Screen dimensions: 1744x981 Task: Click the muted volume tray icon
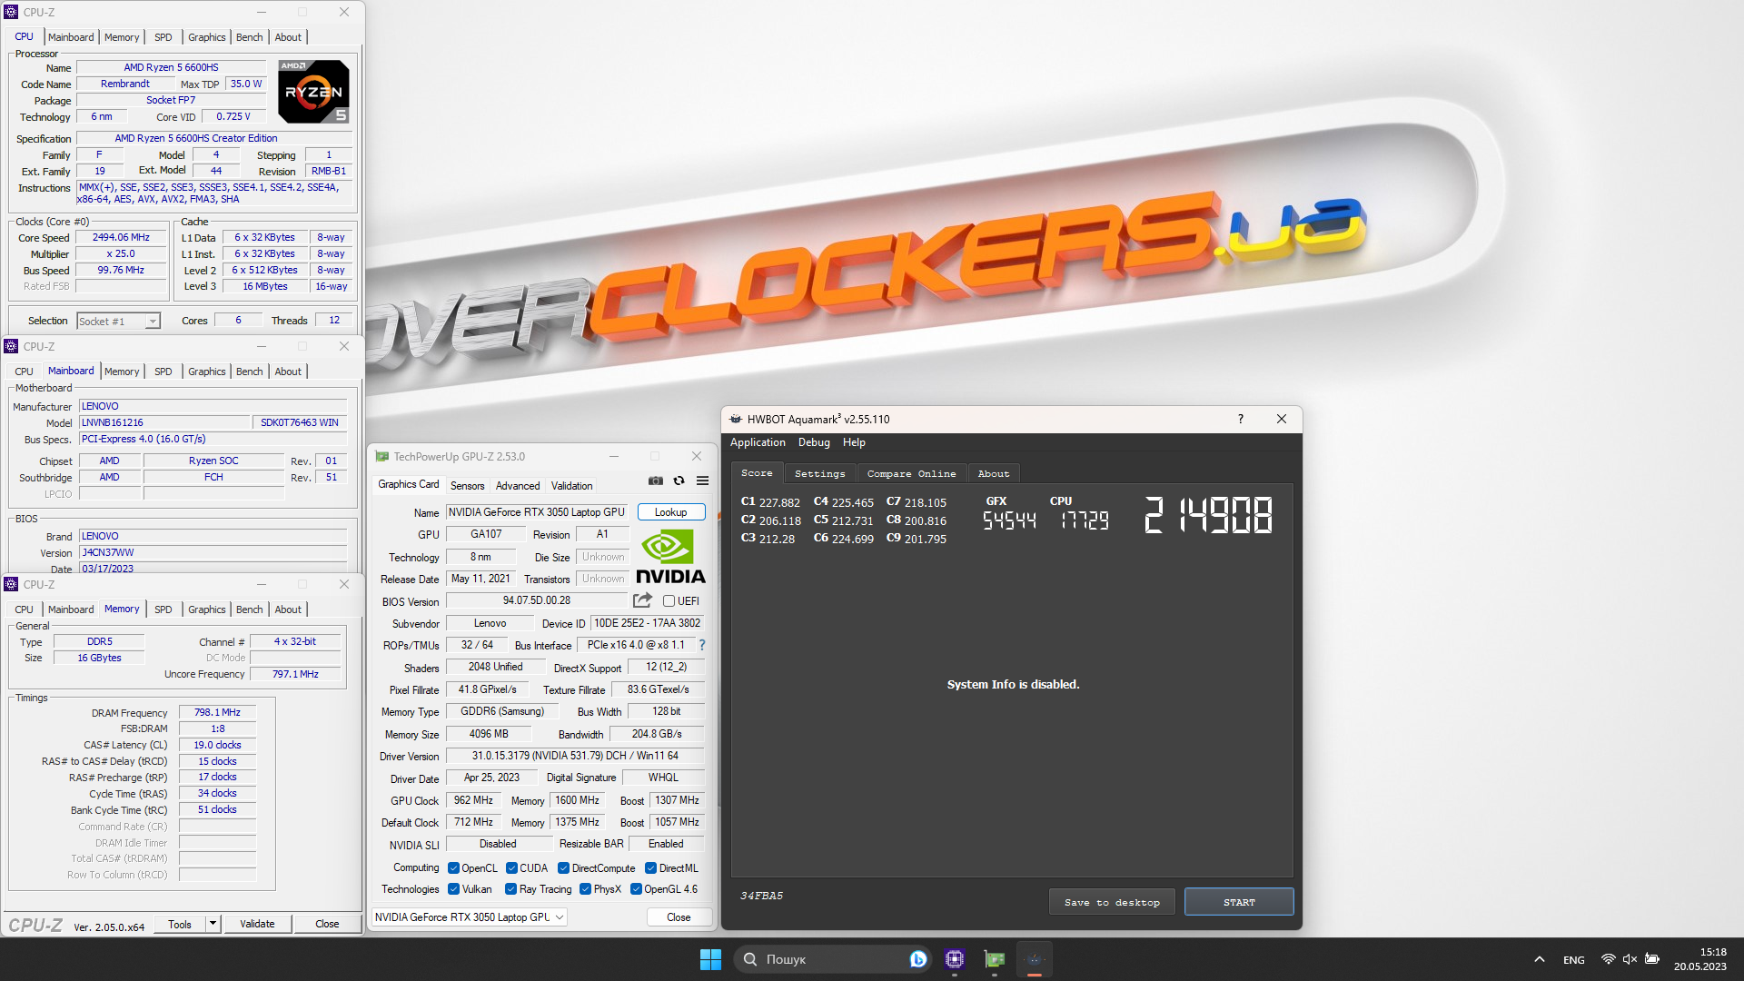coord(1630,959)
